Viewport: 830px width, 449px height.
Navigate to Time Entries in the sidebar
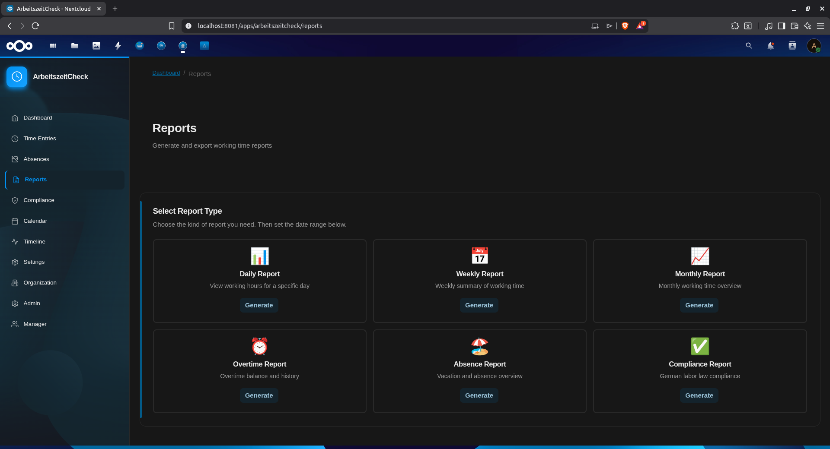pos(39,138)
